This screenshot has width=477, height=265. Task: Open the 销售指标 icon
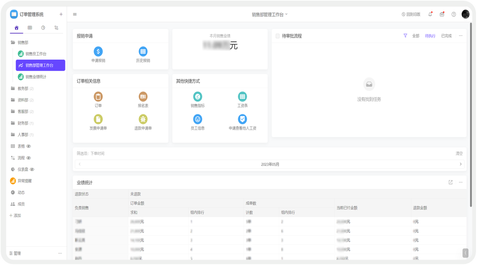coord(197,97)
